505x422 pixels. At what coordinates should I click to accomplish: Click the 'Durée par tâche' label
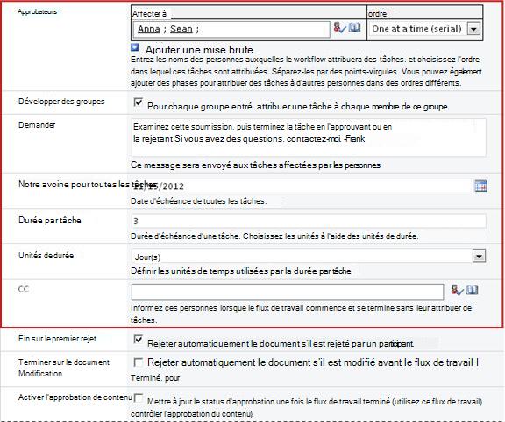pyautogui.click(x=50, y=221)
